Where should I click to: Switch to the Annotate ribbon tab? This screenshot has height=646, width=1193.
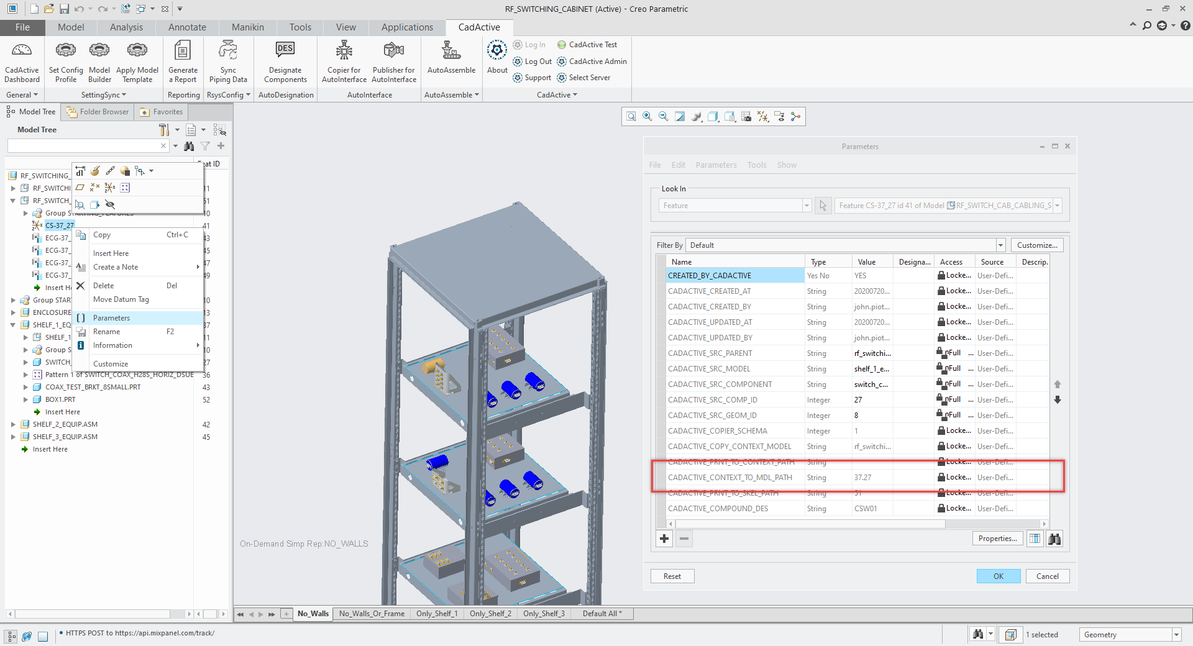(x=187, y=27)
